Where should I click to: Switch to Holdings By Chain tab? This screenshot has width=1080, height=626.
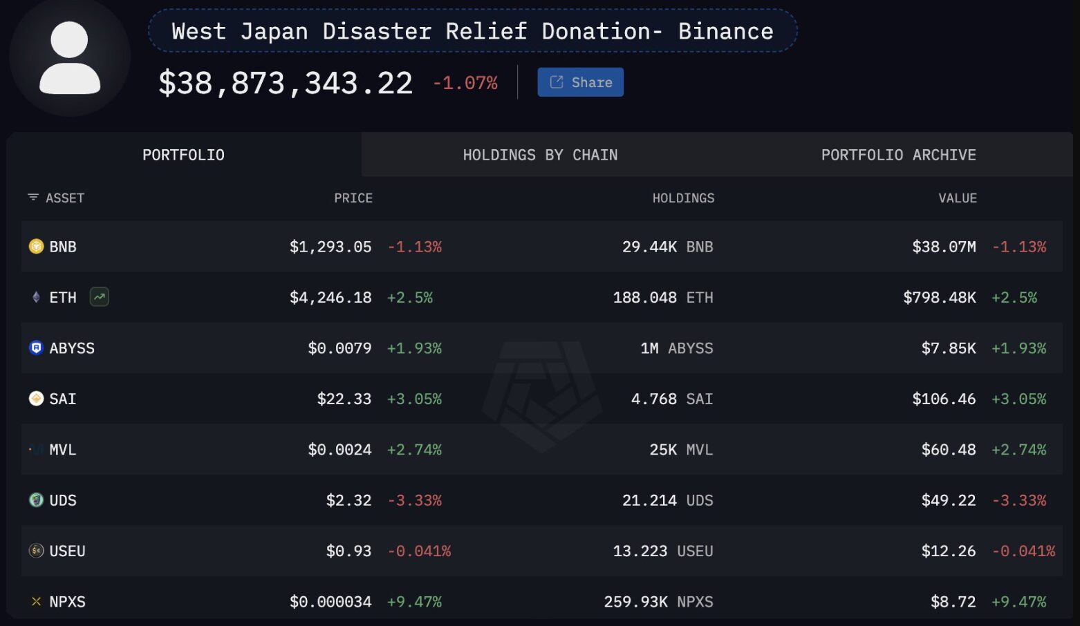tap(540, 155)
